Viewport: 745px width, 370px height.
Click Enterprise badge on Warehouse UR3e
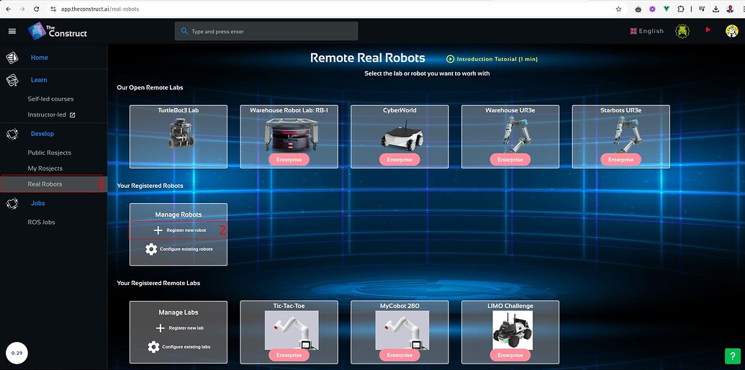coord(510,160)
